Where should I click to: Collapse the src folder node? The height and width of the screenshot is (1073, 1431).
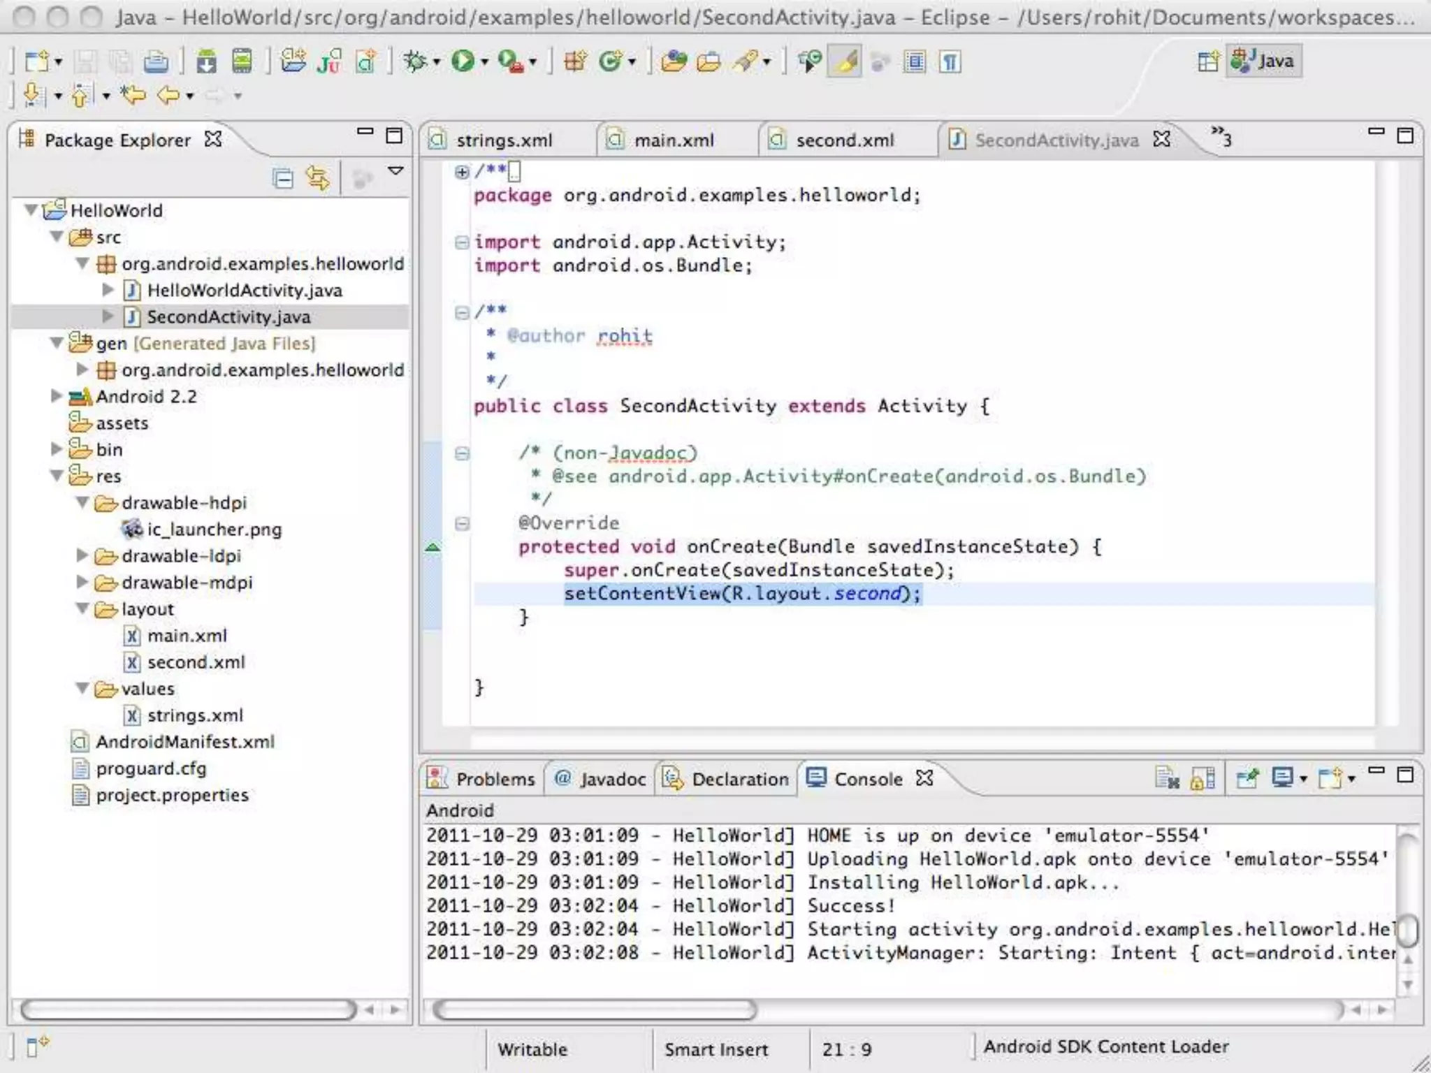pos(57,237)
